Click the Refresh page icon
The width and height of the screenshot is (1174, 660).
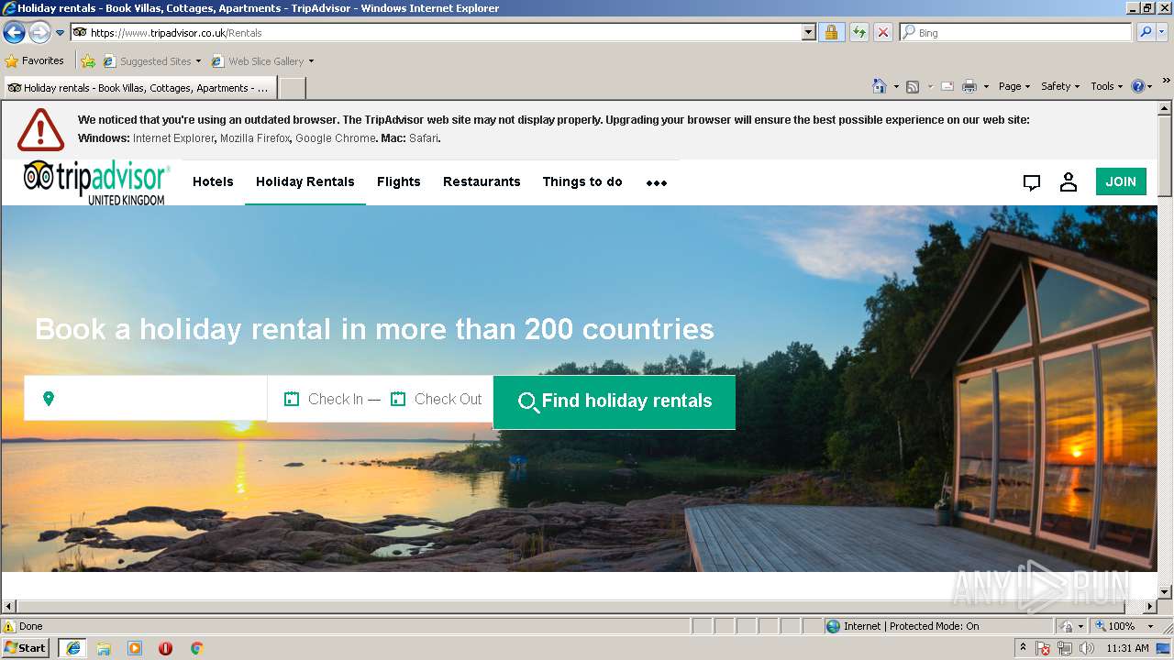pos(858,33)
